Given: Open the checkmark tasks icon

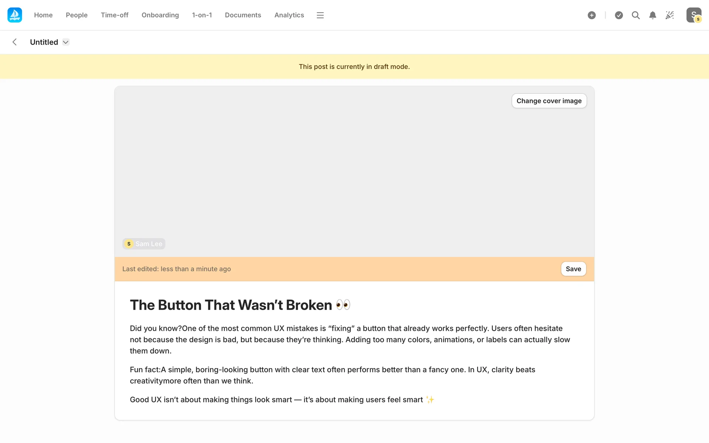Looking at the screenshot, I should pos(619,15).
